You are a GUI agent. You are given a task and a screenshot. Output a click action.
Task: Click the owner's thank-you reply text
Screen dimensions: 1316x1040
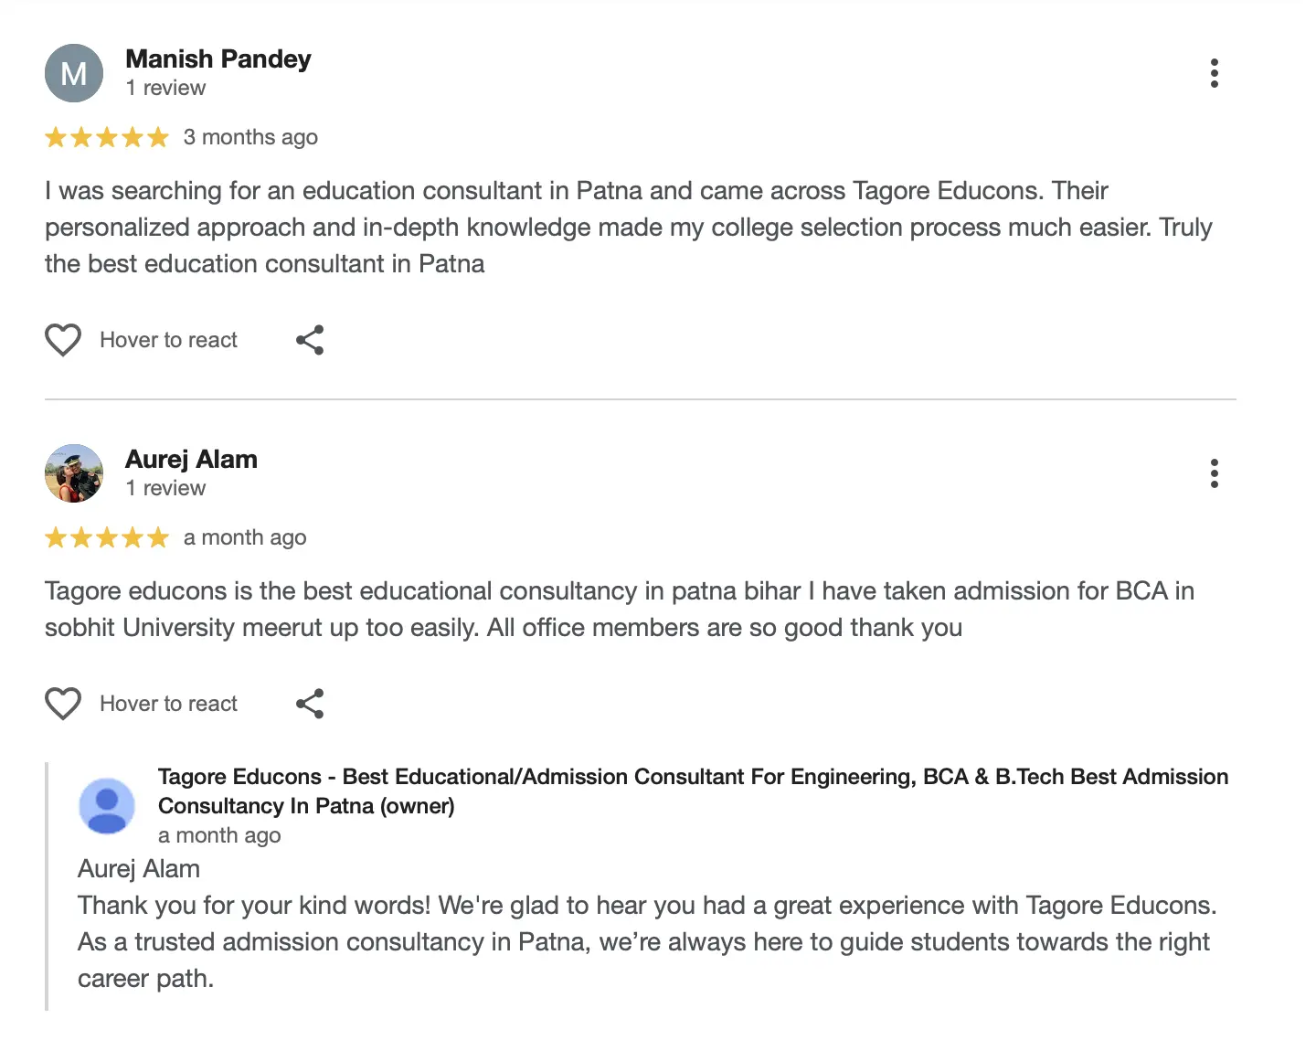click(645, 941)
